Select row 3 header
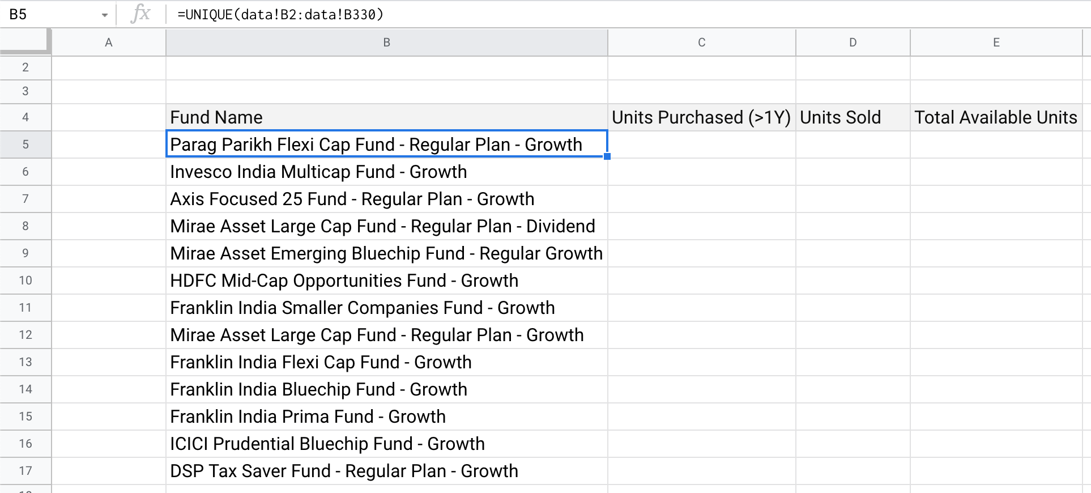1091x493 pixels. coord(25,91)
